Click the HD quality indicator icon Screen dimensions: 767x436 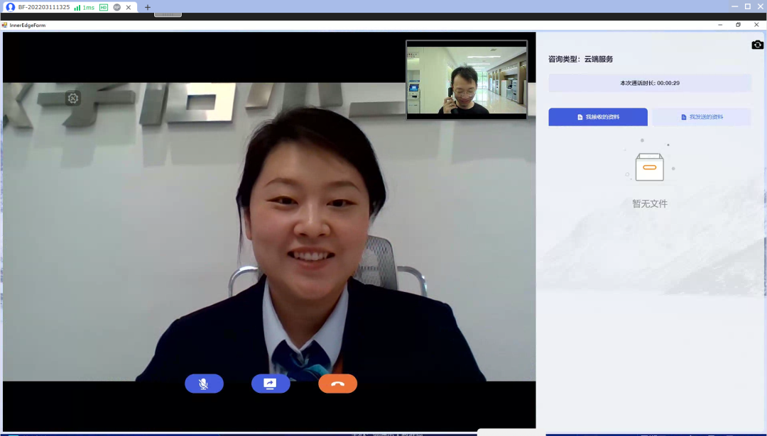(104, 7)
